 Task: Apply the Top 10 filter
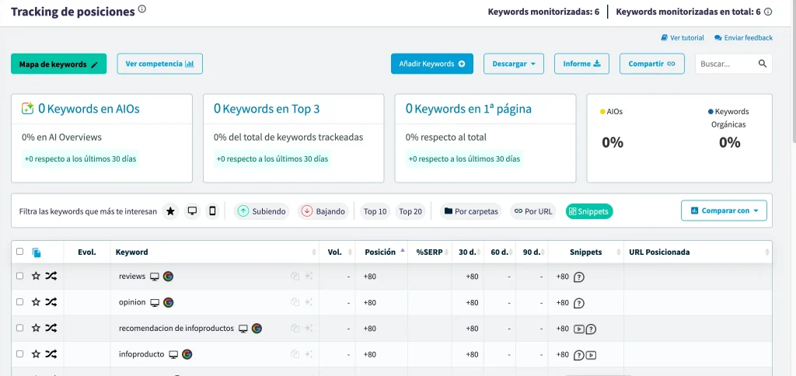[x=375, y=211]
